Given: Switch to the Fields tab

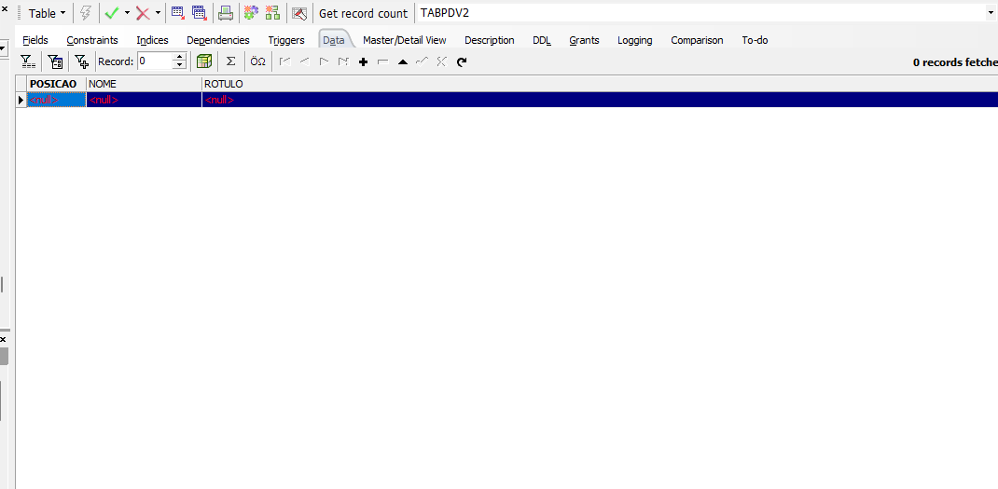Looking at the screenshot, I should click(x=35, y=40).
